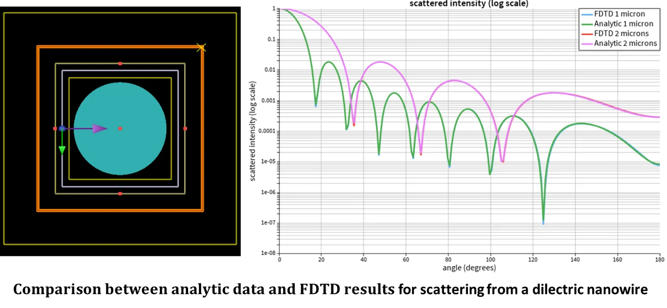Click the "1e-08" y-axis tick
667x308 pixels.
pyautogui.click(x=267, y=253)
